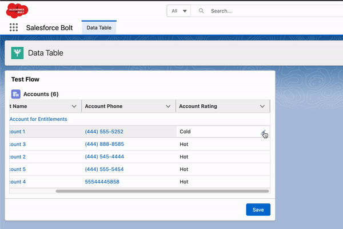Edit the Cold rating with pencil icon
The image size is (343, 229).
click(x=263, y=133)
